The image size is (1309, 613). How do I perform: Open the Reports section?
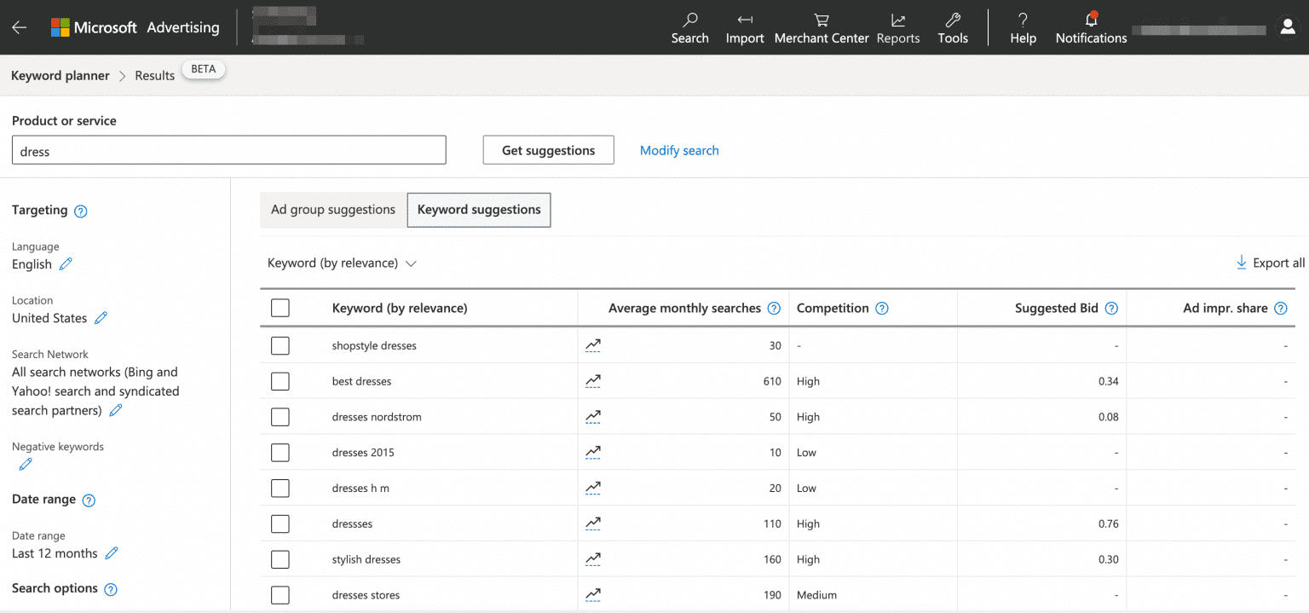(x=897, y=27)
